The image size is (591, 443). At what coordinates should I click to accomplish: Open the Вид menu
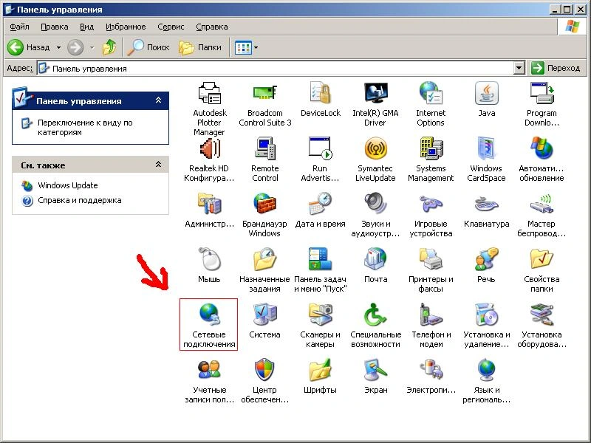pos(86,27)
